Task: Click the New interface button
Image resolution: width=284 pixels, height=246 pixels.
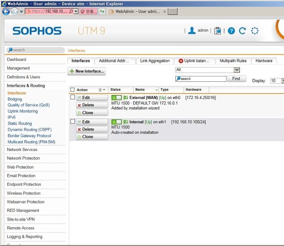Action: pyautogui.click(x=87, y=71)
